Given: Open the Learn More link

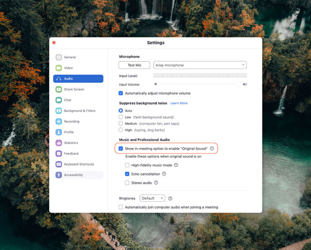Looking at the screenshot, I should [179, 103].
